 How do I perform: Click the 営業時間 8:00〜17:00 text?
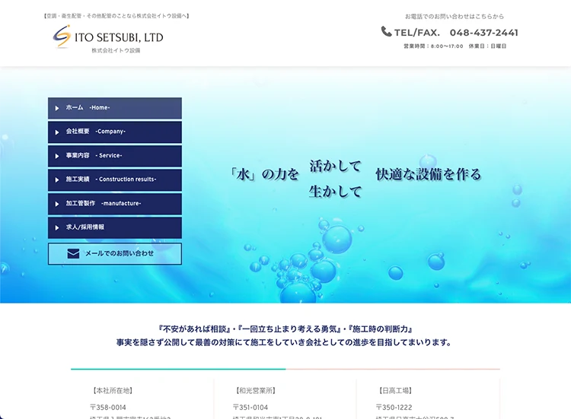[x=433, y=46]
